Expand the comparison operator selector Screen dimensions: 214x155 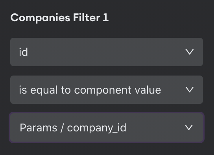[107, 90]
